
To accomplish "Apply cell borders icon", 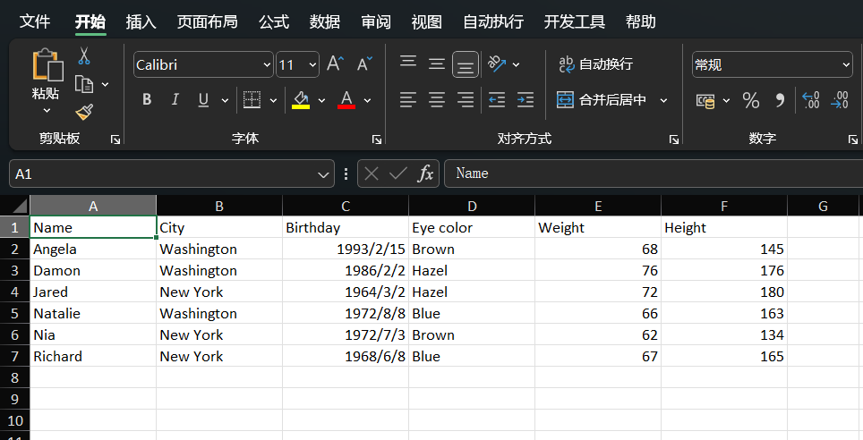I will (252, 99).
